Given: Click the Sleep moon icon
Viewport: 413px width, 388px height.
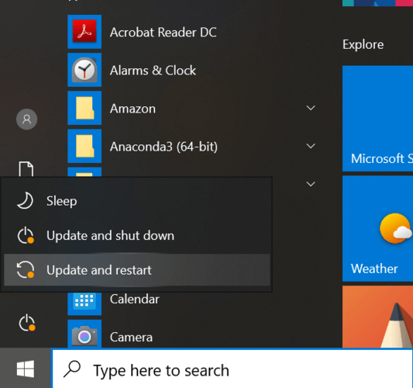Looking at the screenshot, I should (26, 201).
